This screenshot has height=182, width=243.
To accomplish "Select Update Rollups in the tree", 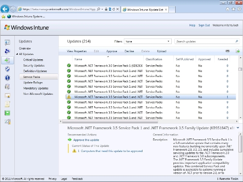I will coord(33,83).
